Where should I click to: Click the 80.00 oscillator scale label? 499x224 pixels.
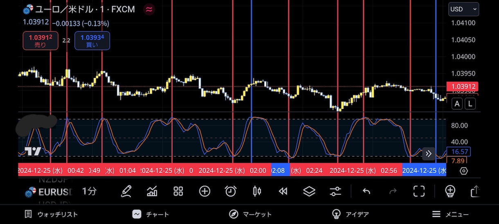(459, 125)
